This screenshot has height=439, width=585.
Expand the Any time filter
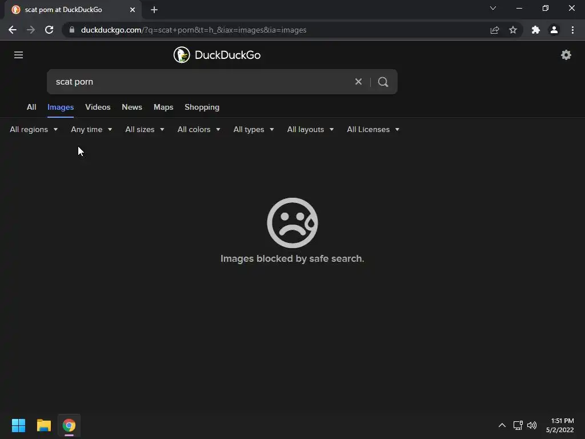91,130
